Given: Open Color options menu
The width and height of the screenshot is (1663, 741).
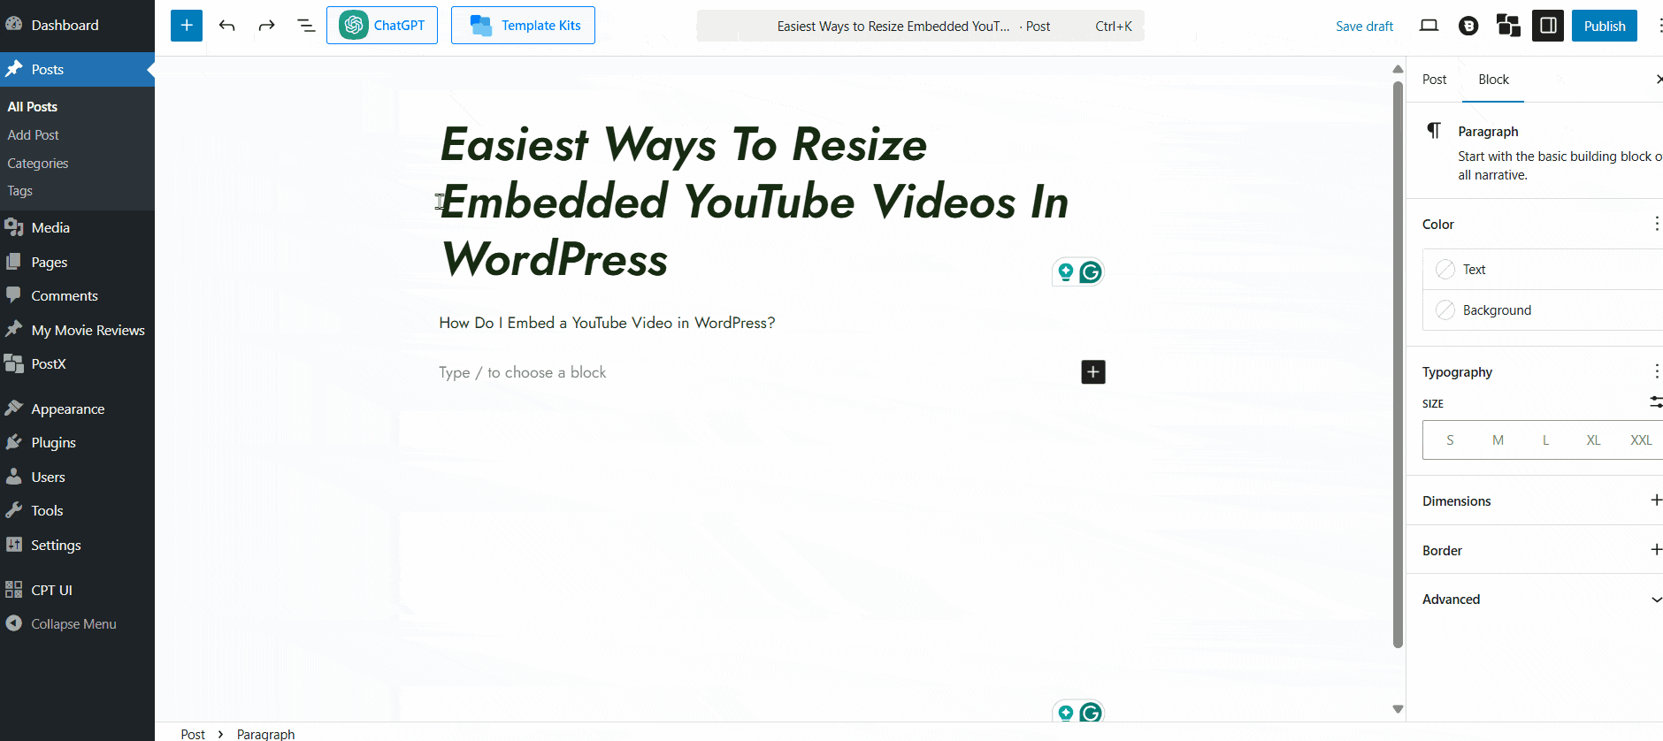Looking at the screenshot, I should click(1656, 224).
